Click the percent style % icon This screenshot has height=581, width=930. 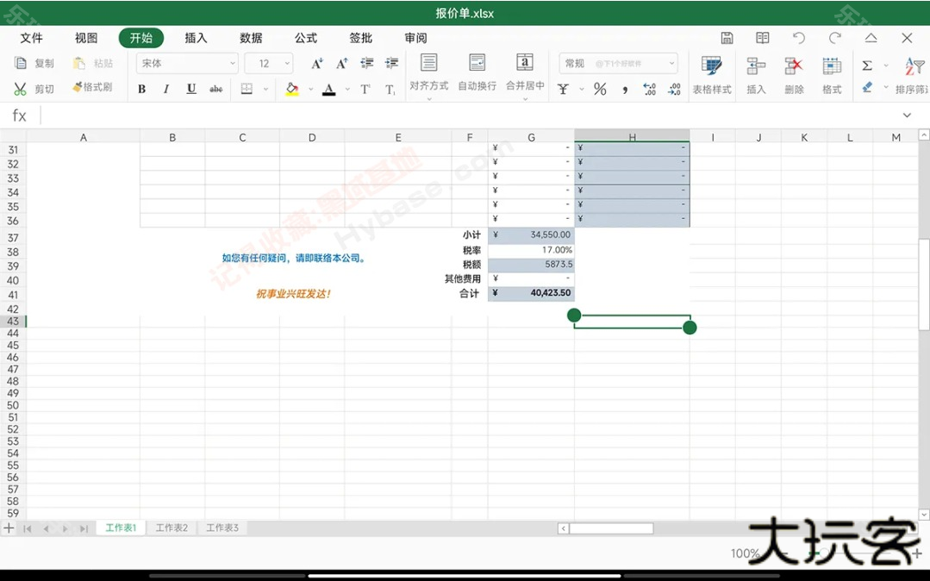(x=600, y=89)
